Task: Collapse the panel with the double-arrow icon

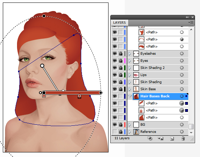Action: [x=187, y=17]
